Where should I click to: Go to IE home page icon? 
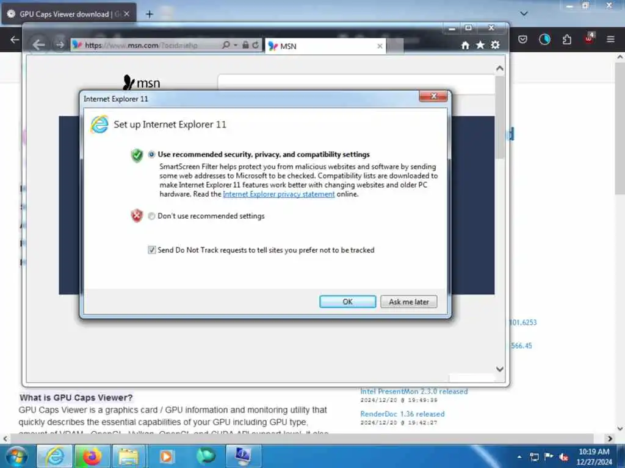coord(465,45)
